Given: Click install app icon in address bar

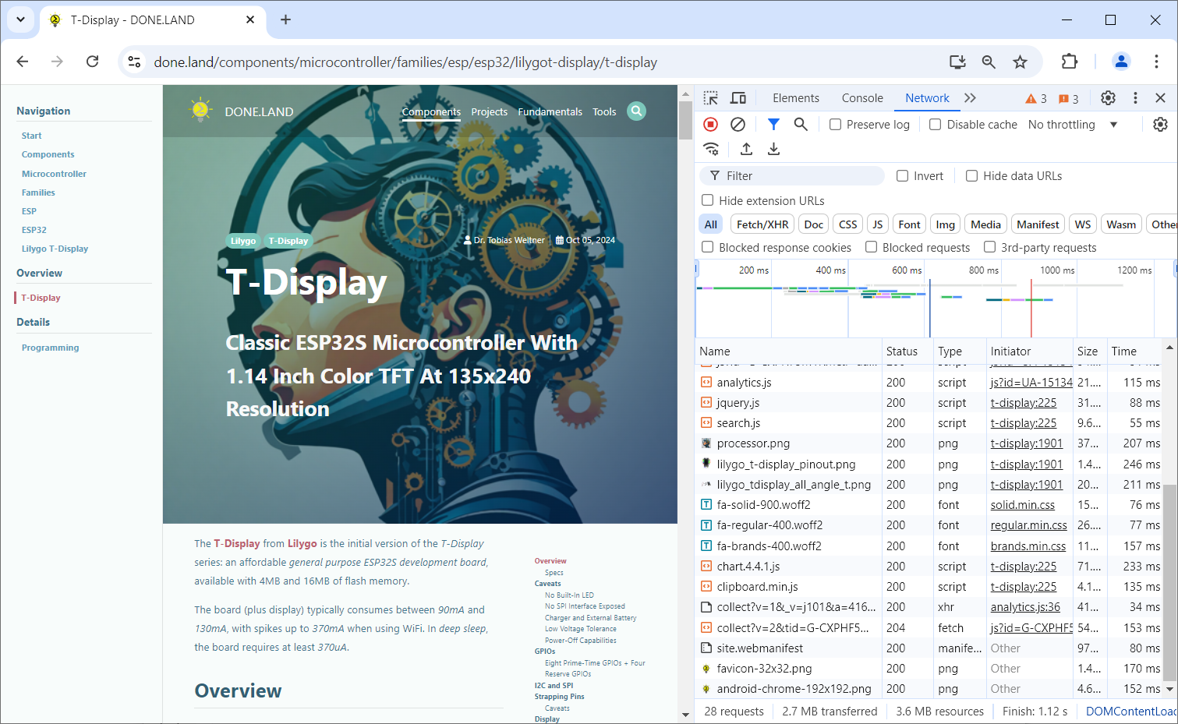Looking at the screenshot, I should [x=957, y=62].
